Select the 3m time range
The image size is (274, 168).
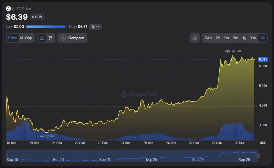(x=235, y=38)
